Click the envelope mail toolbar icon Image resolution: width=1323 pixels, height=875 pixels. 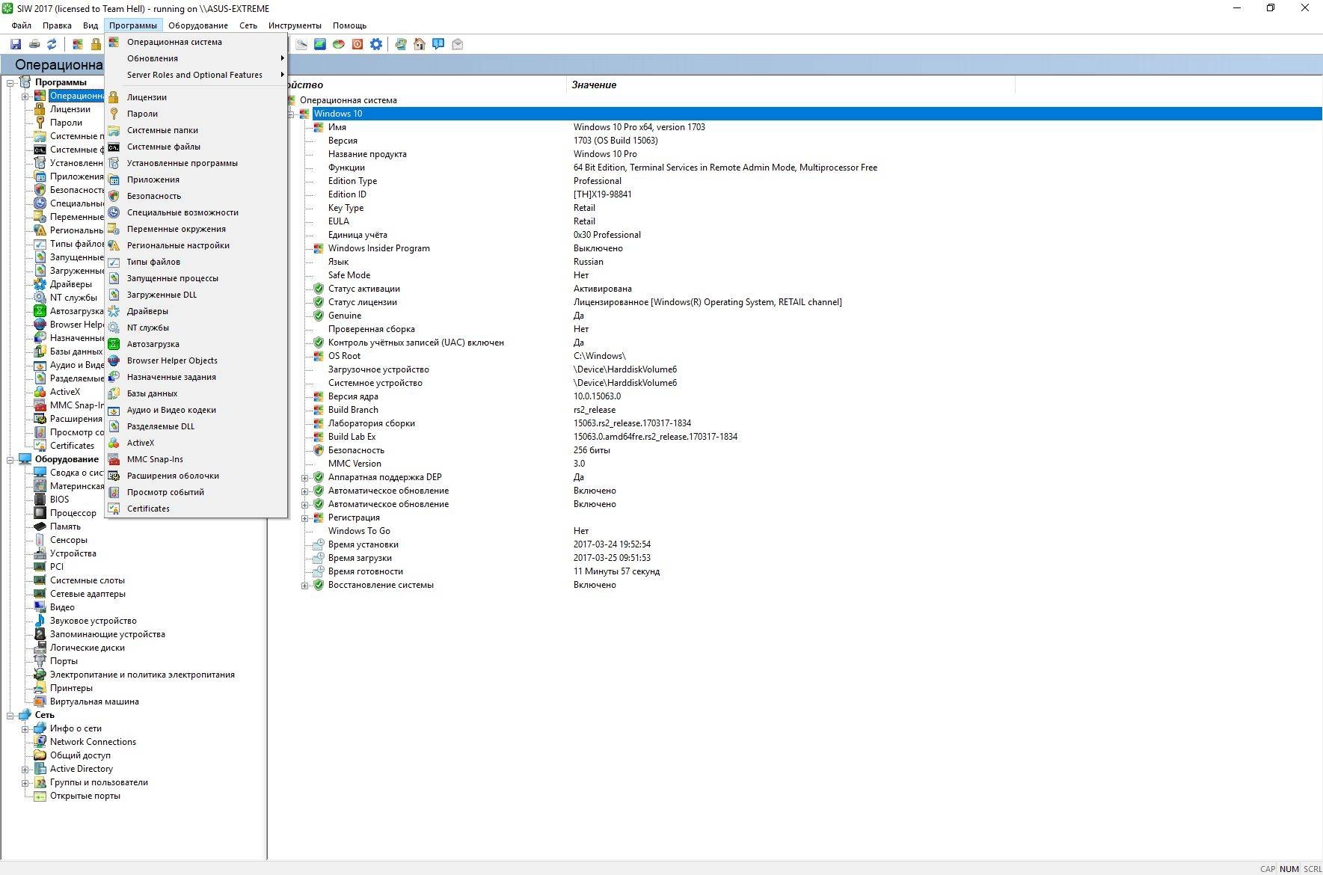(x=458, y=44)
